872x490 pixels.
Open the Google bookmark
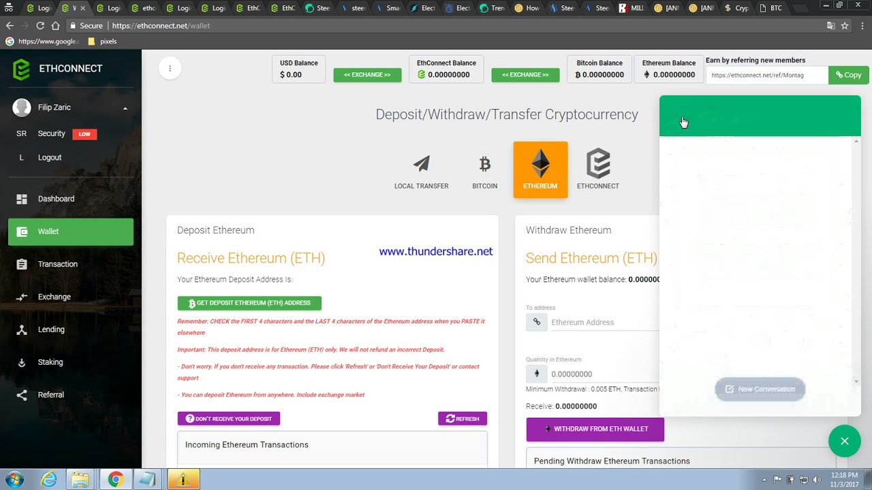click(x=42, y=42)
